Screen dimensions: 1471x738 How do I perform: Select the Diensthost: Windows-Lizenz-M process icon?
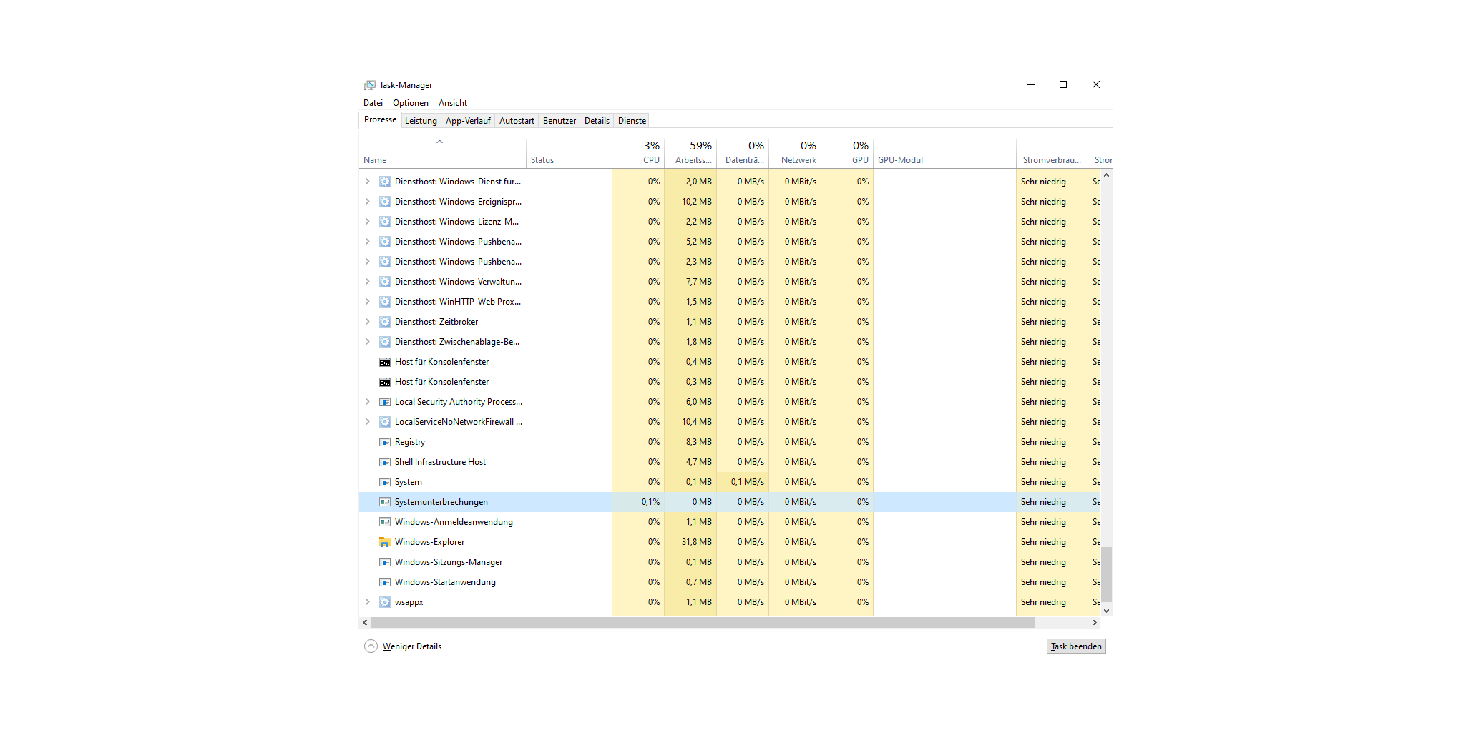385,222
